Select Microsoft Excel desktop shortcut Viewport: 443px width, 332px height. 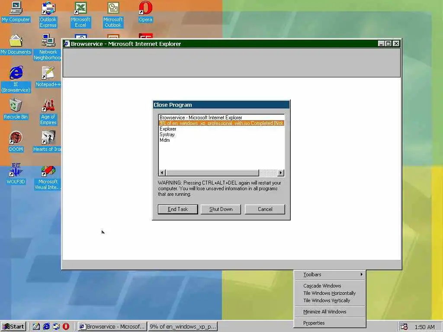coord(80,15)
